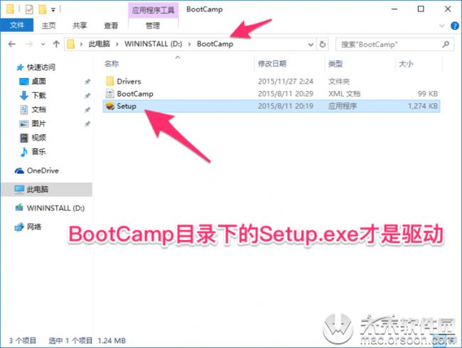
Task: Select the Setup application icon
Action: (x=110, y=106)
